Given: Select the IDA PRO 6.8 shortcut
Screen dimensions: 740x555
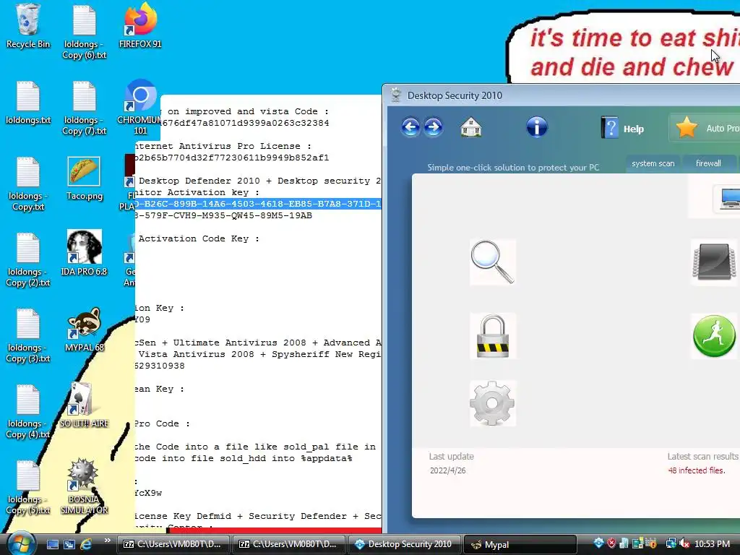Looking at the screenshot, I should (x=84, y=253).
